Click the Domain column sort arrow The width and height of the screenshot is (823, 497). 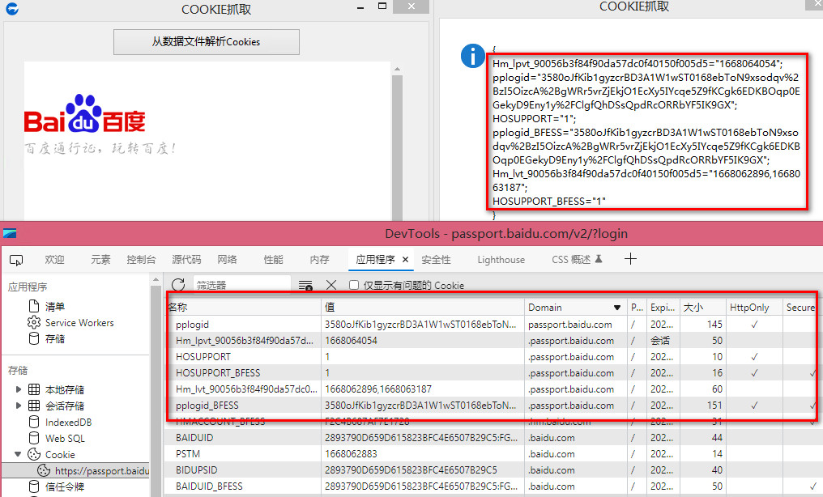(x=617, y=308)
